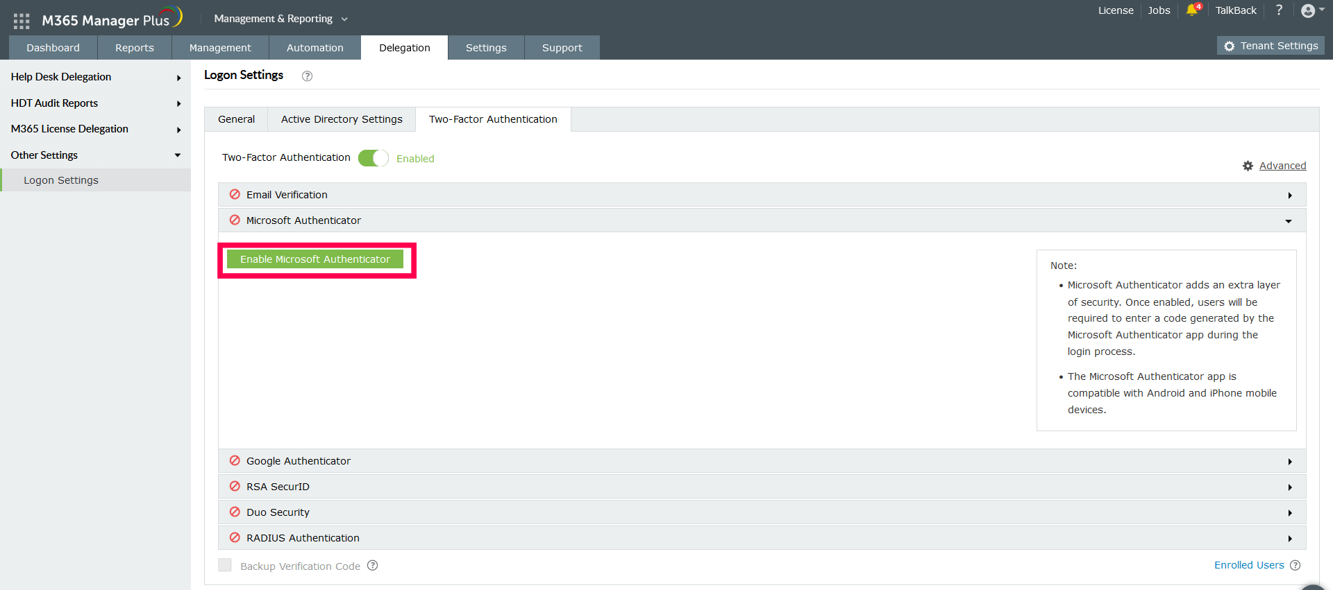Open the Reports main tab
This screenshot has height=590, width=1333.
coord(135,48)
